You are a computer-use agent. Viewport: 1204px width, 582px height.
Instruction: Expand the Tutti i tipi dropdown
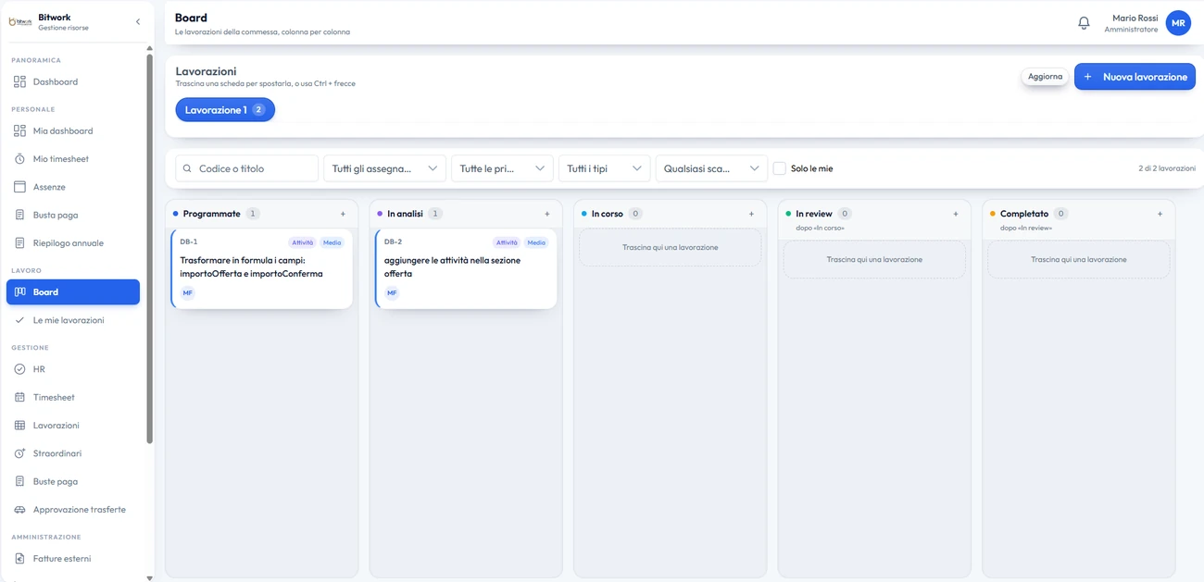click(x=604, y=168)
